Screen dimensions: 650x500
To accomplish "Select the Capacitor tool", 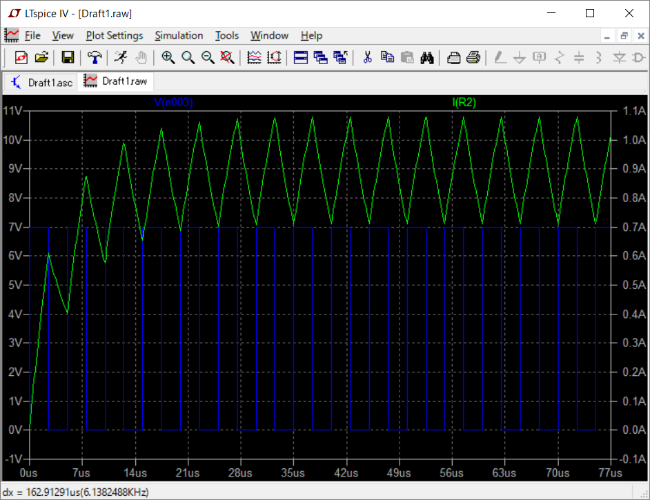I will tap(579, 57).
